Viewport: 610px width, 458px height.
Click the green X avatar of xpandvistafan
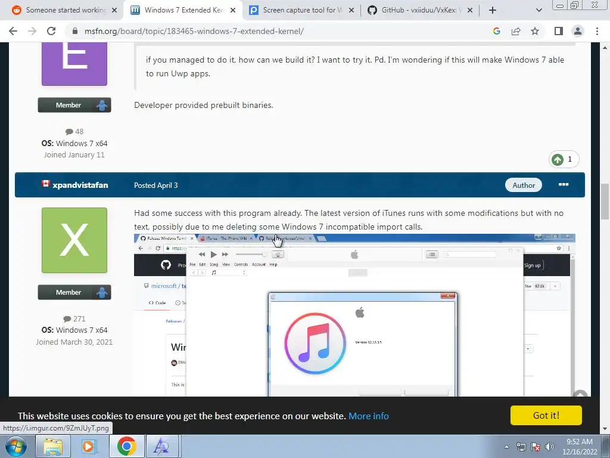click(x=74, y=240)
